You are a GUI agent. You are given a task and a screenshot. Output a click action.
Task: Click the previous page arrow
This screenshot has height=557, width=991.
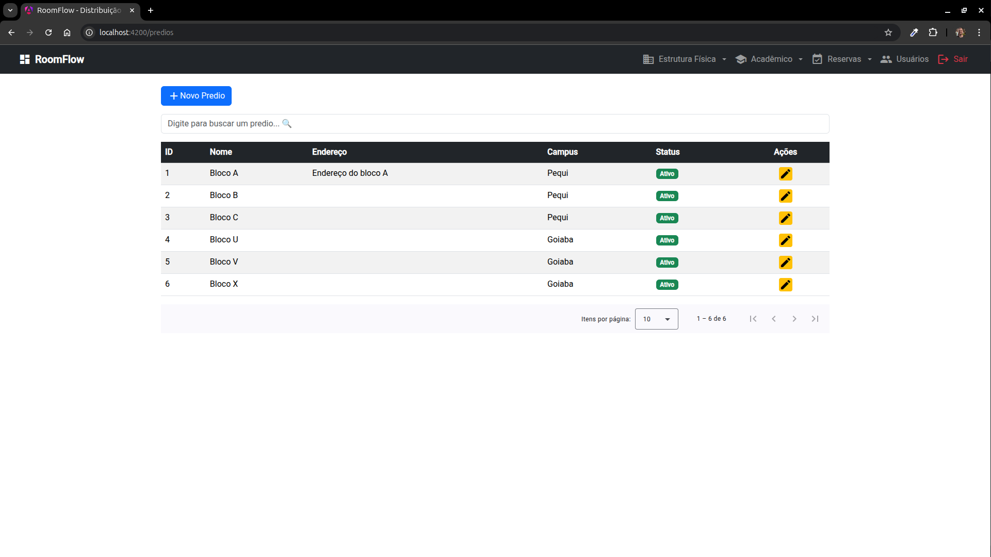pos(773,319)
